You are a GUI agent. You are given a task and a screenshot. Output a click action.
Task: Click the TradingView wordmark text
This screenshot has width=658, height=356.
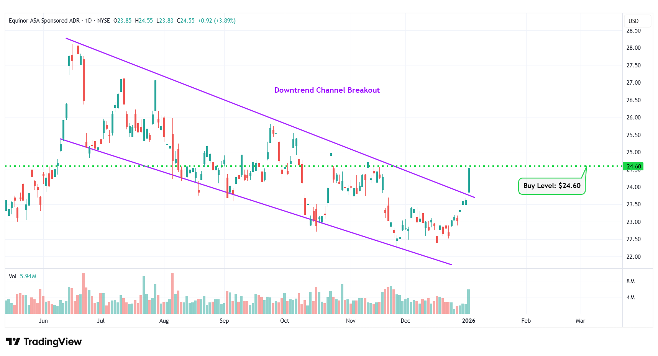(x=53, y=341)
